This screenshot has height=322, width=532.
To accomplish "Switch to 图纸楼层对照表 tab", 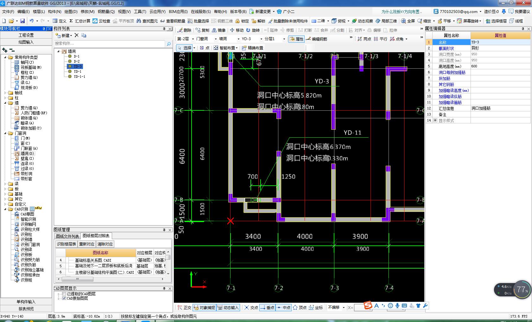I will pos(96,236).
